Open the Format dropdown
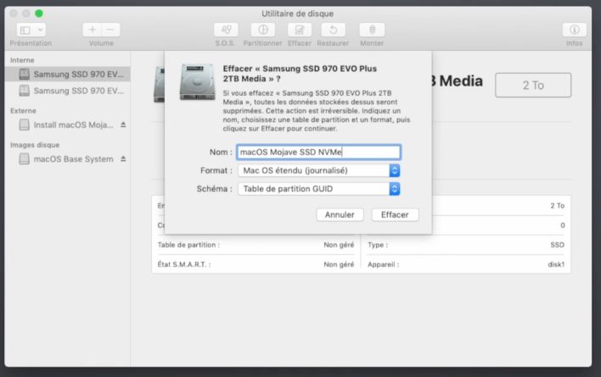This screenshot has width=601, height=377. [319, 170]
